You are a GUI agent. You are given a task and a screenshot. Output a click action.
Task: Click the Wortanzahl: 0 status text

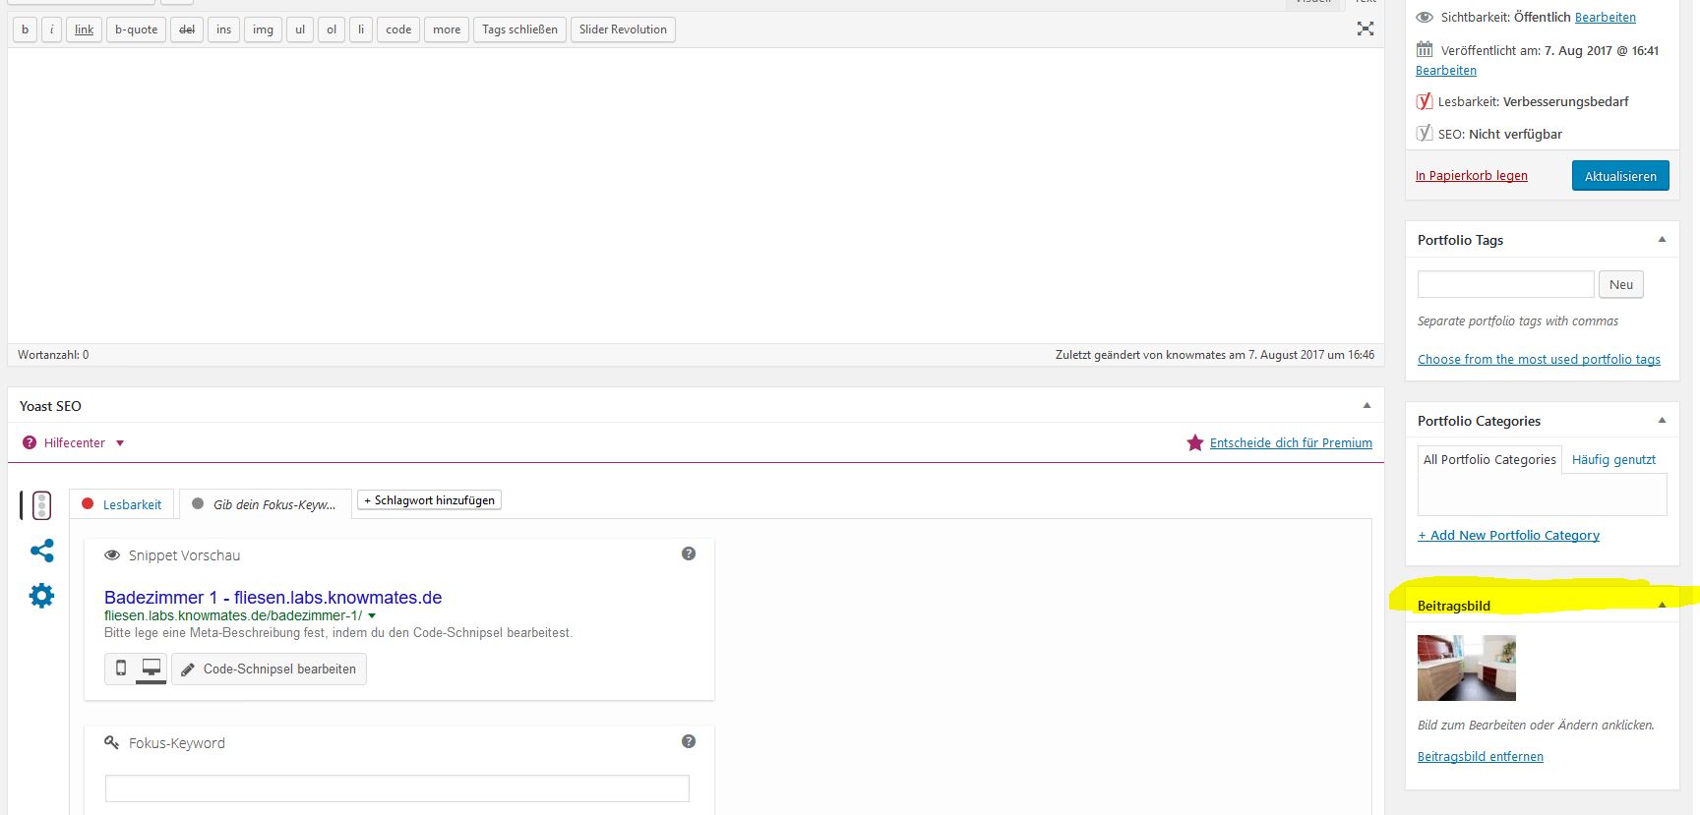(53, 355)
